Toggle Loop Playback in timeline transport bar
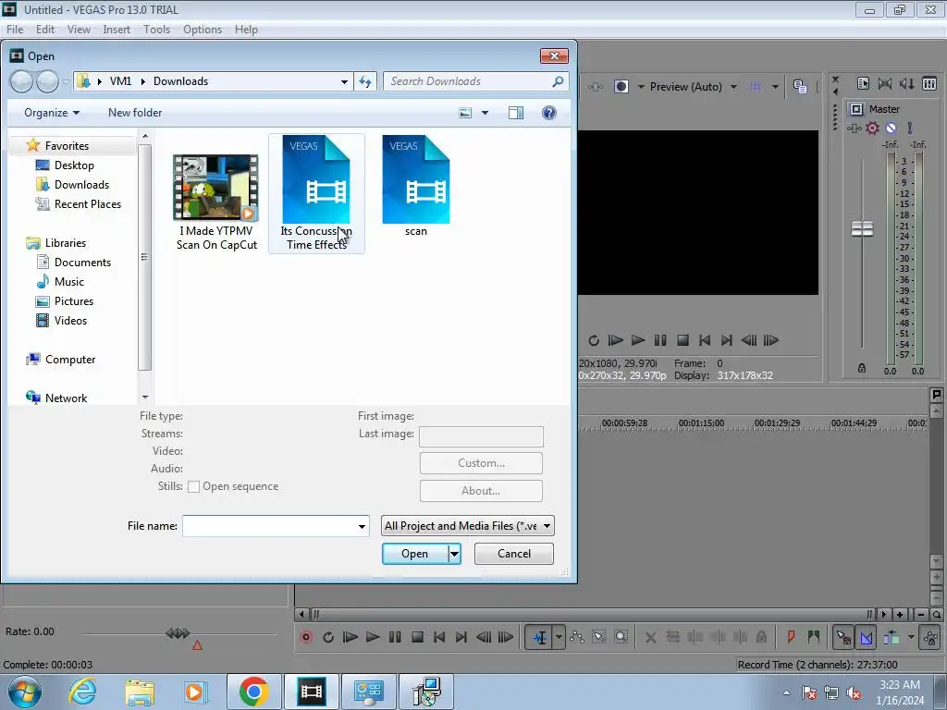 (x=328, y=637)
